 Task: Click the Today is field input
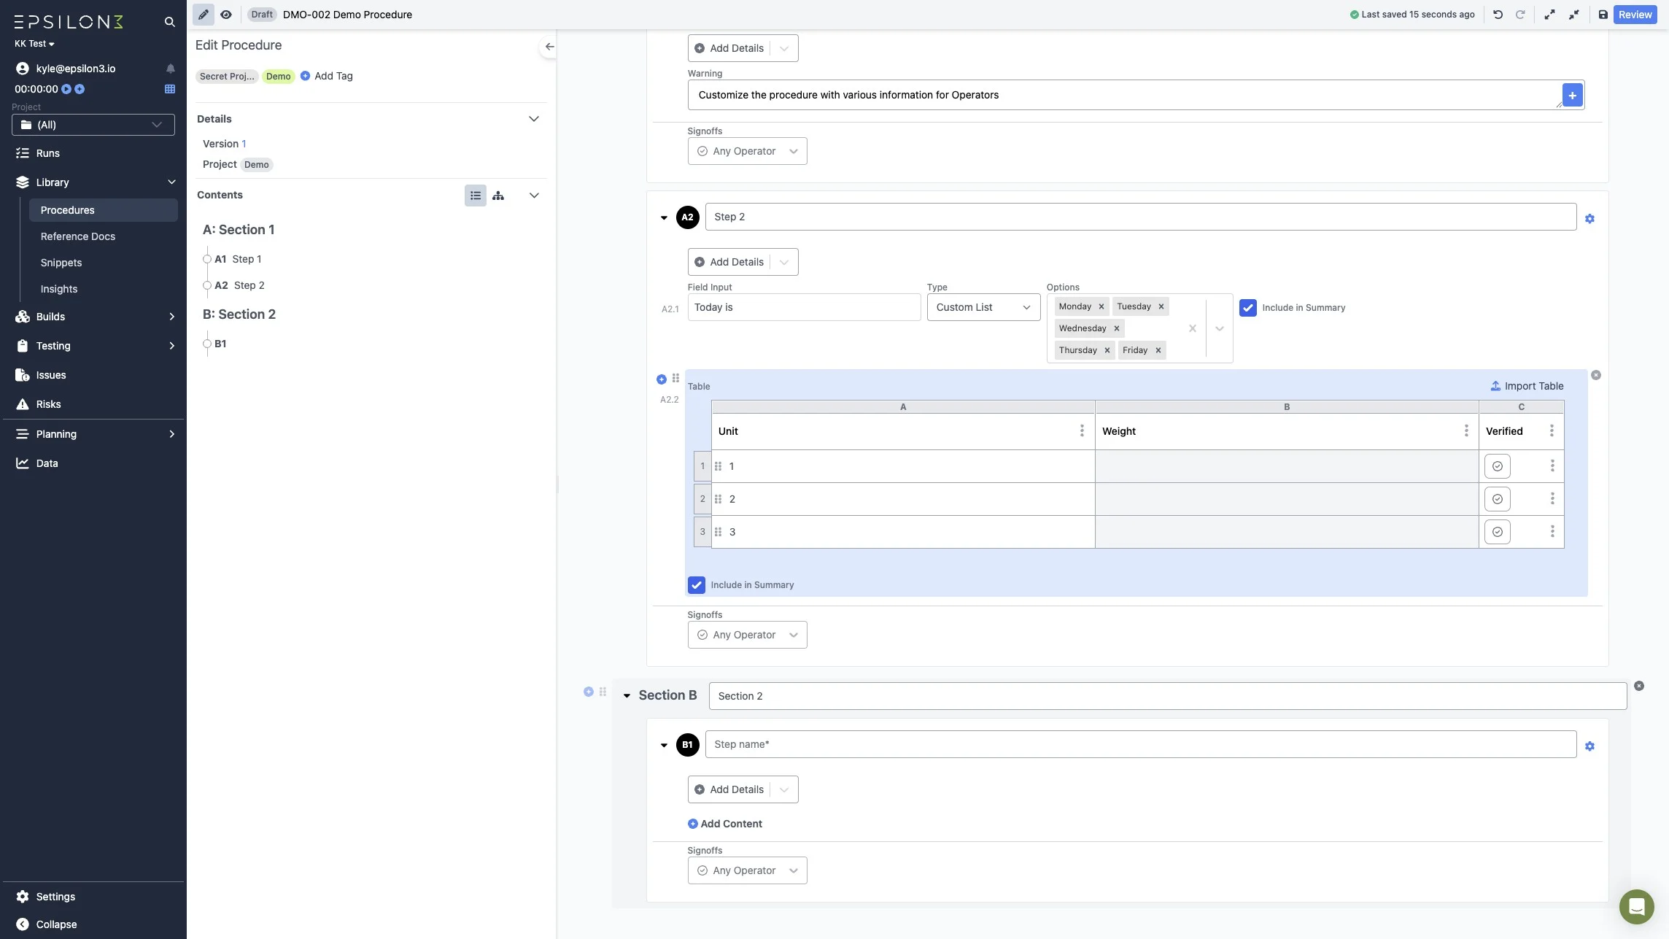coord(804,307)
